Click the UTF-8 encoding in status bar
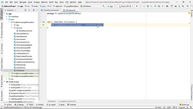The width and height of the screenshot is (193, 109). tap(175, 107)
